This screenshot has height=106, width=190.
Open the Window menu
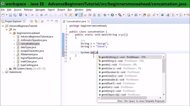[79, 10]
